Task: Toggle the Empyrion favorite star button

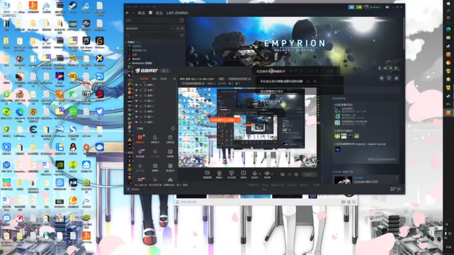Action: (x=396, y=78)
